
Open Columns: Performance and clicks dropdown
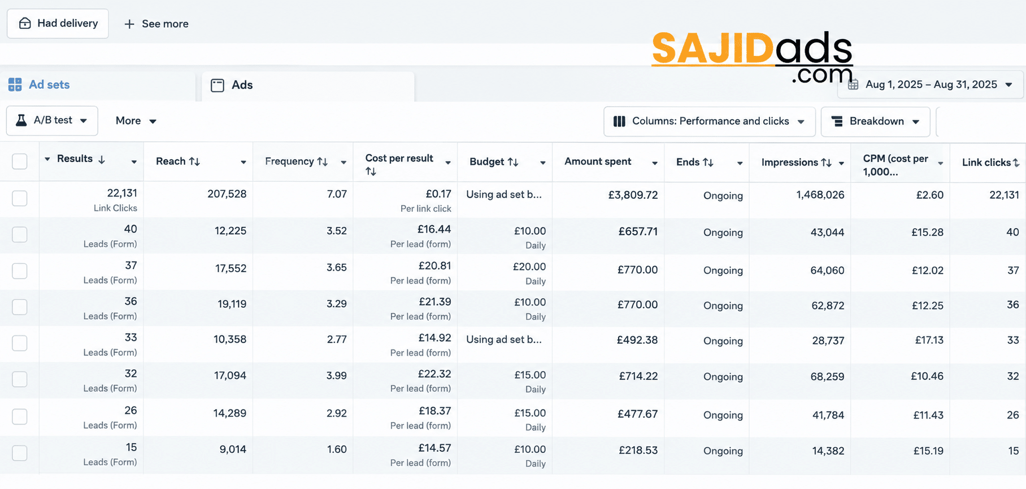pyautogui.click(x=709, y=121)
